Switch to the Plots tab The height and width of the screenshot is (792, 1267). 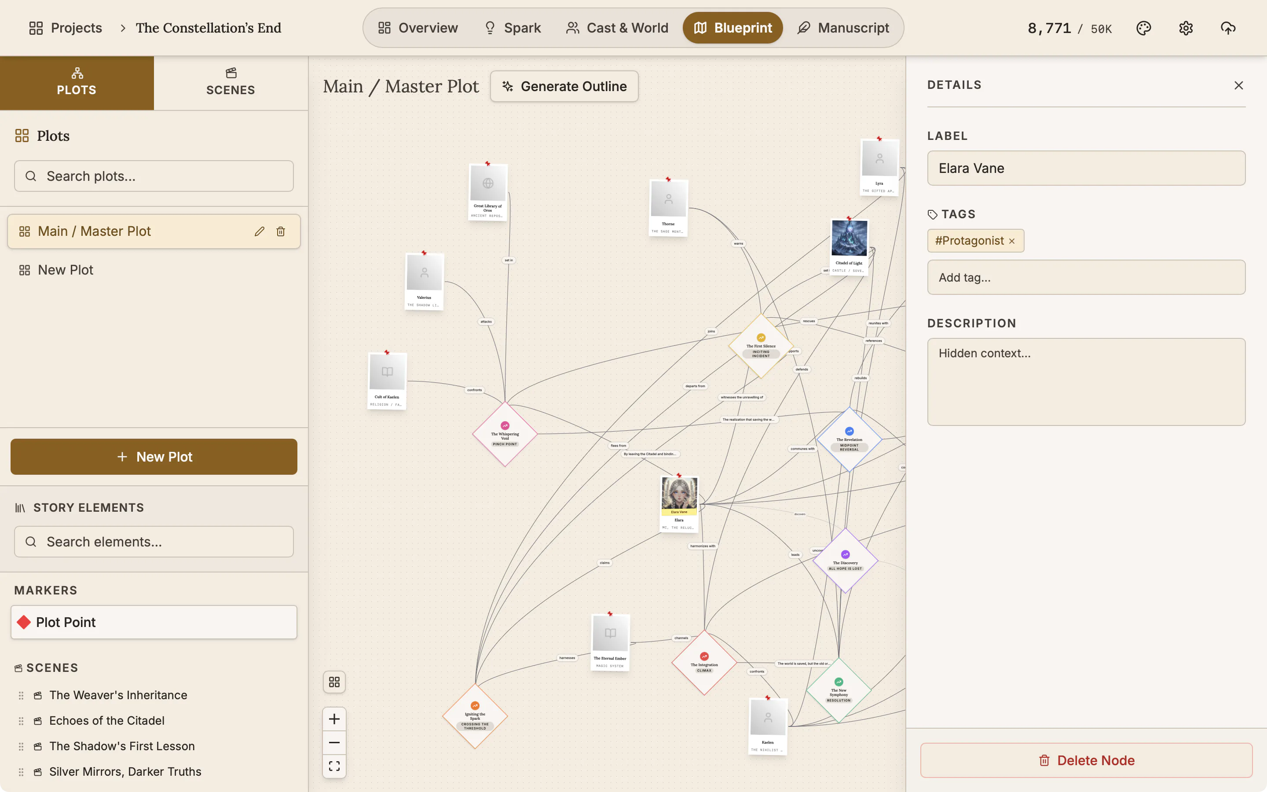click(77, 83)
